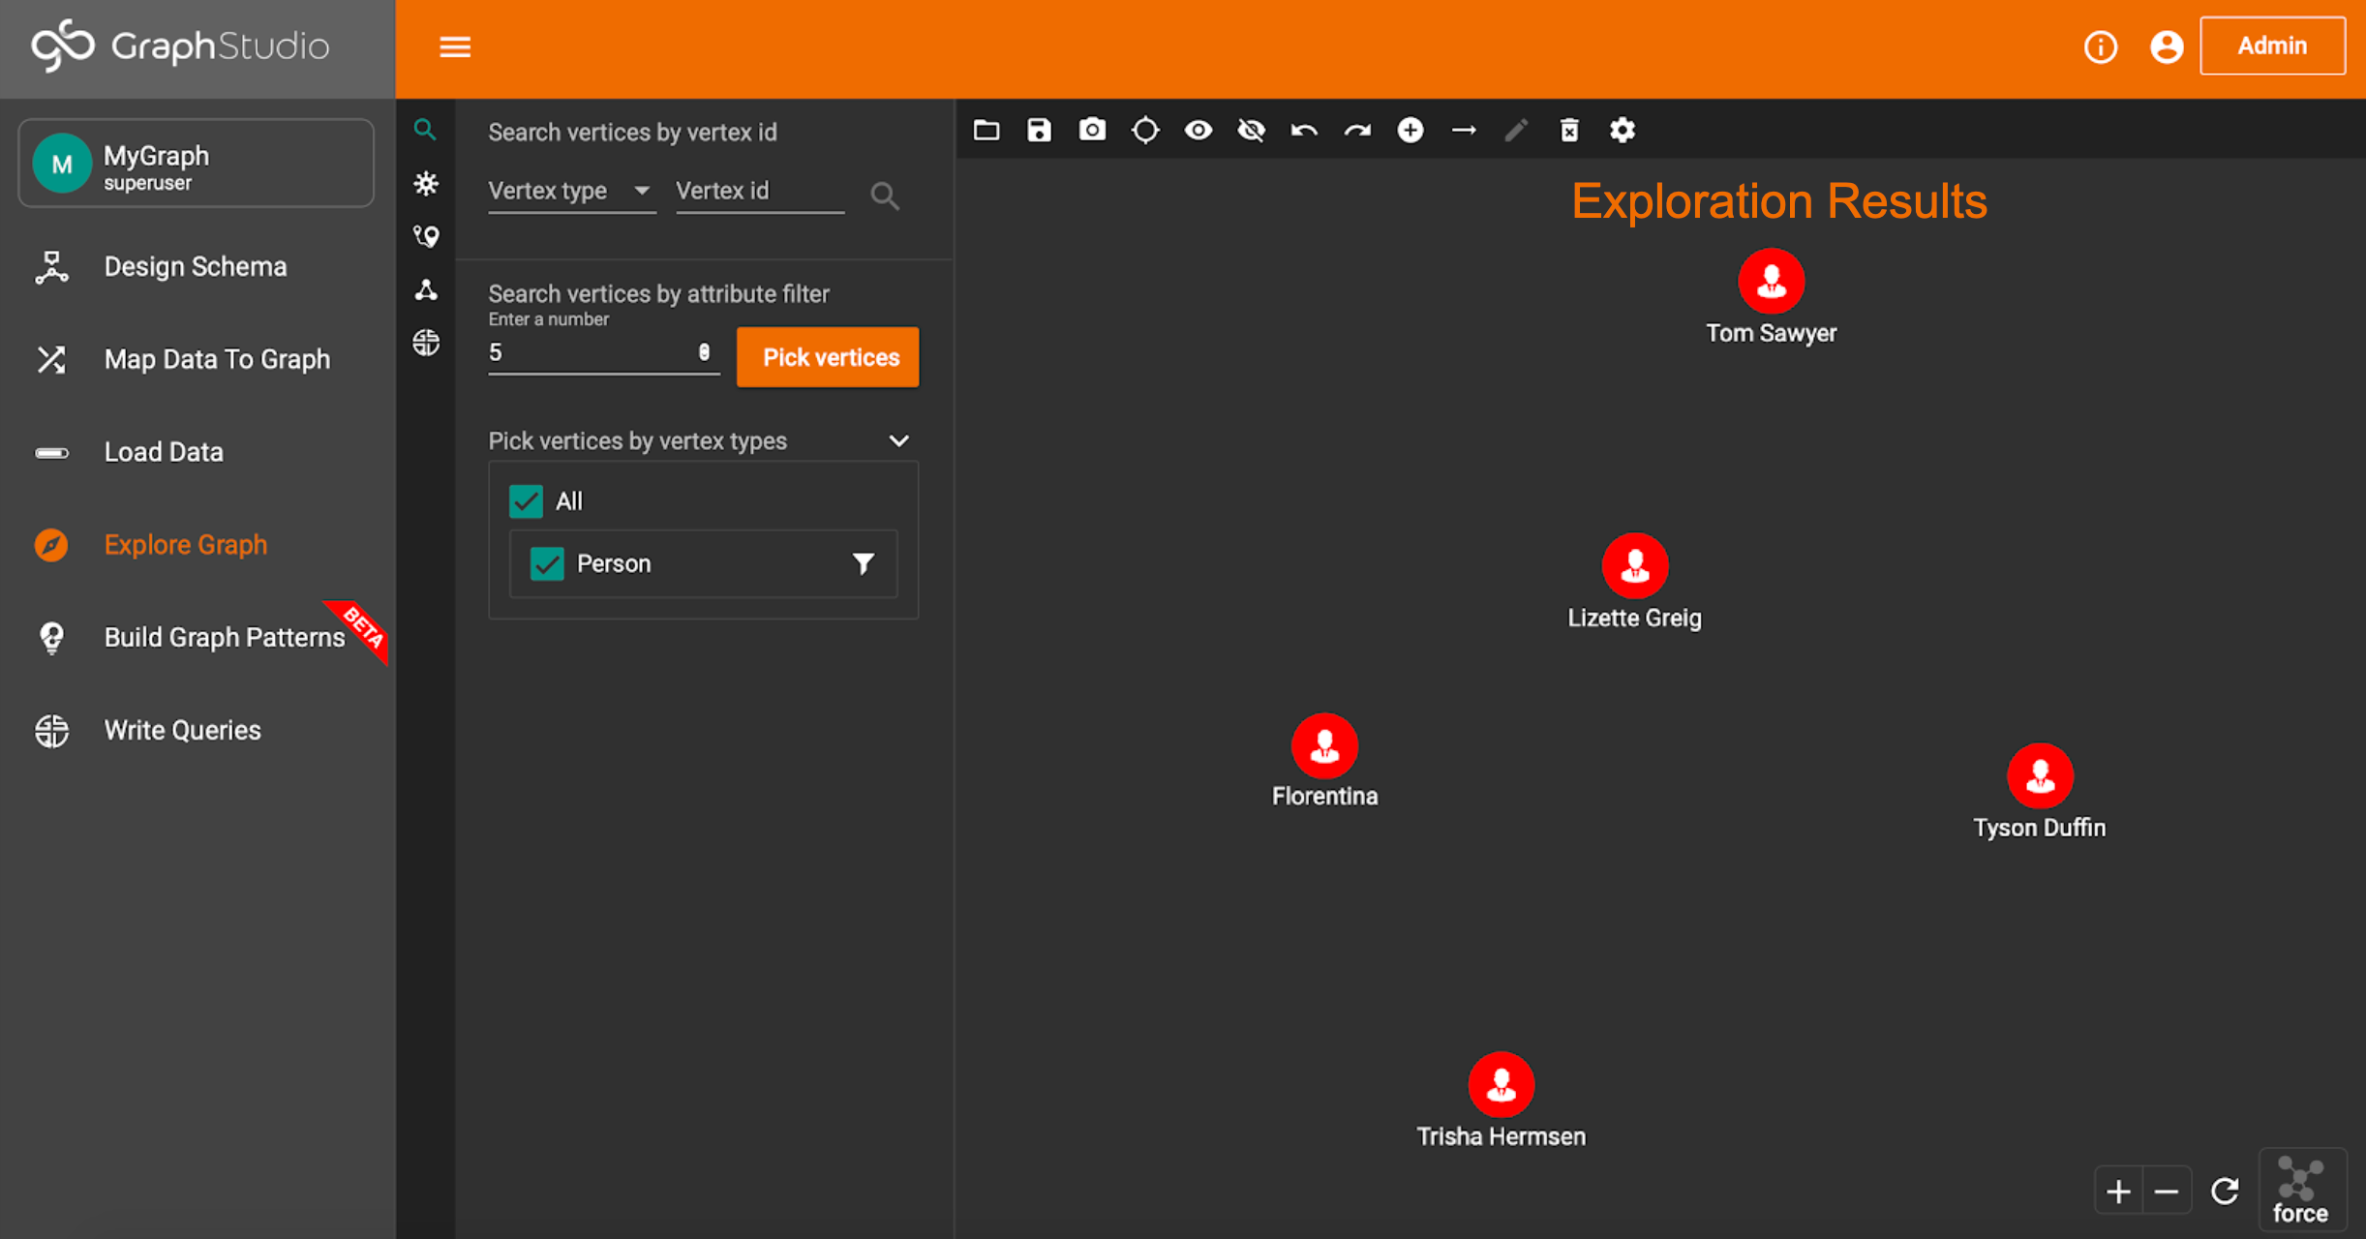2366x1239 pixels.
Task: Click the delete trash icon
Action: pos(1569,130)
